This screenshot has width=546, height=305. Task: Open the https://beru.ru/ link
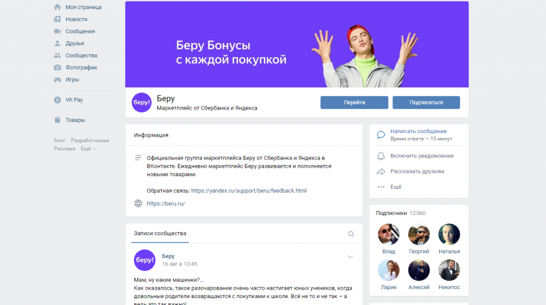click(166, 203)
